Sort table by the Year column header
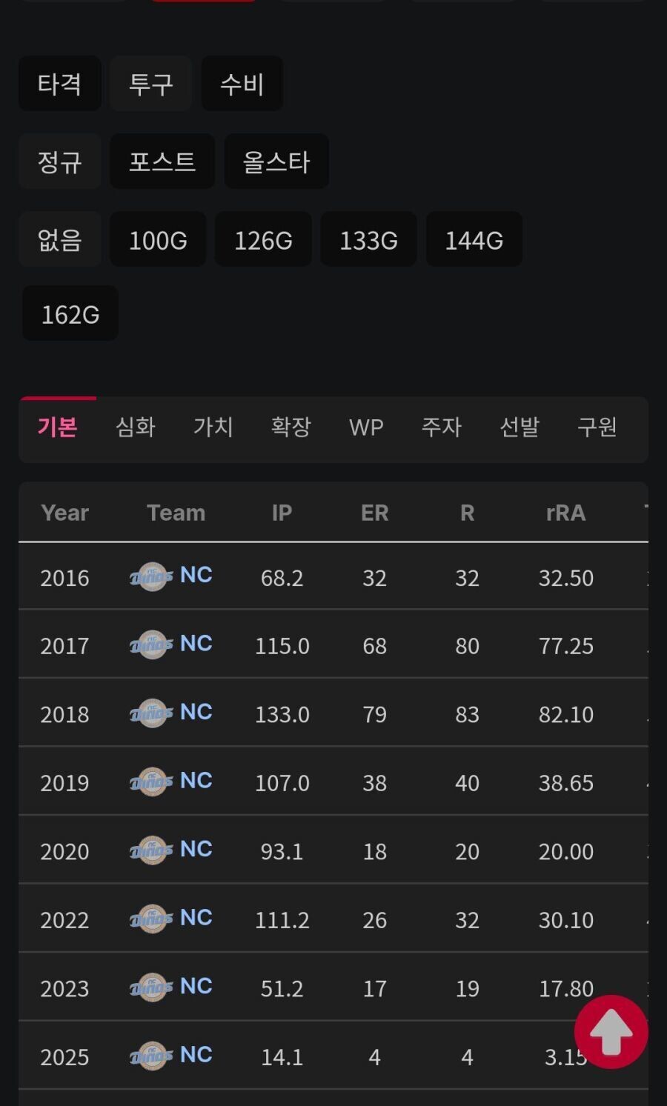667x1106 pixels. coord(64,513)
